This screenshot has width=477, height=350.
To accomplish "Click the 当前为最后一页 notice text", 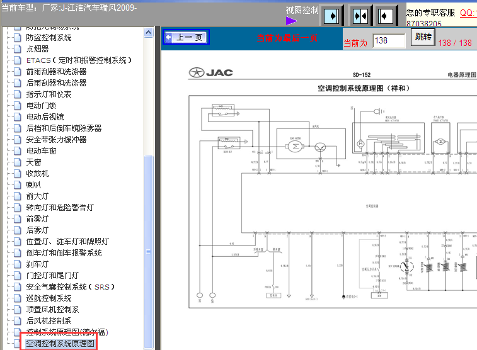I will (x=287, y=38).
